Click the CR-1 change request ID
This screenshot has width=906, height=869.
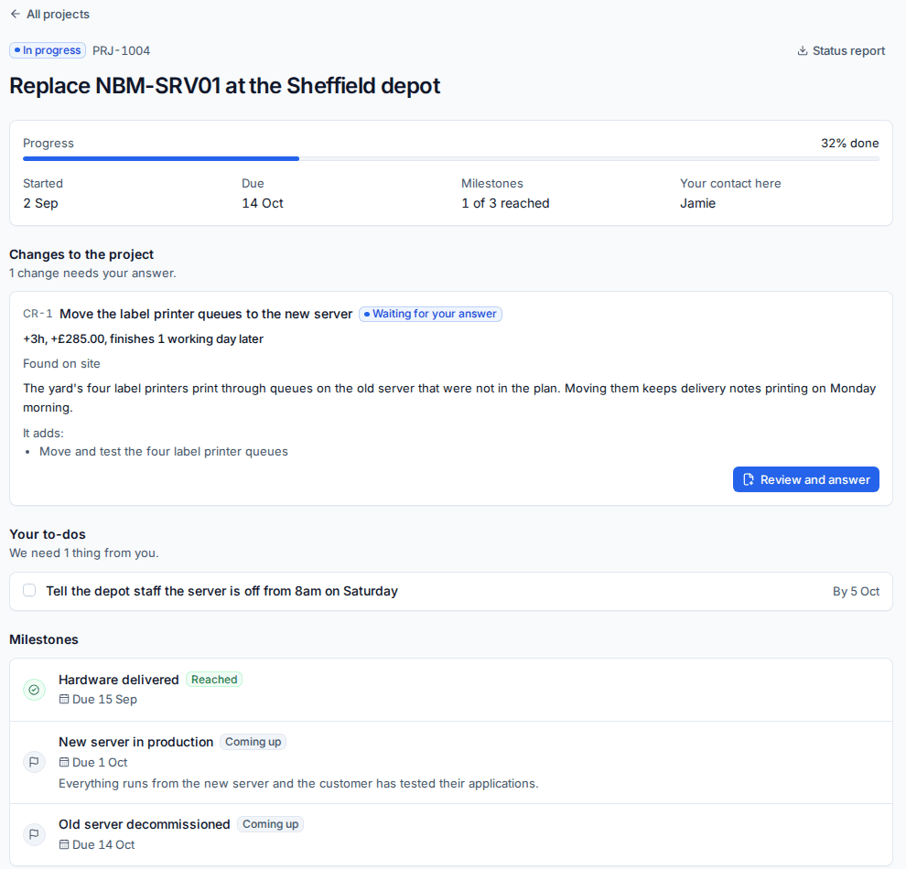tap(38, 314)
